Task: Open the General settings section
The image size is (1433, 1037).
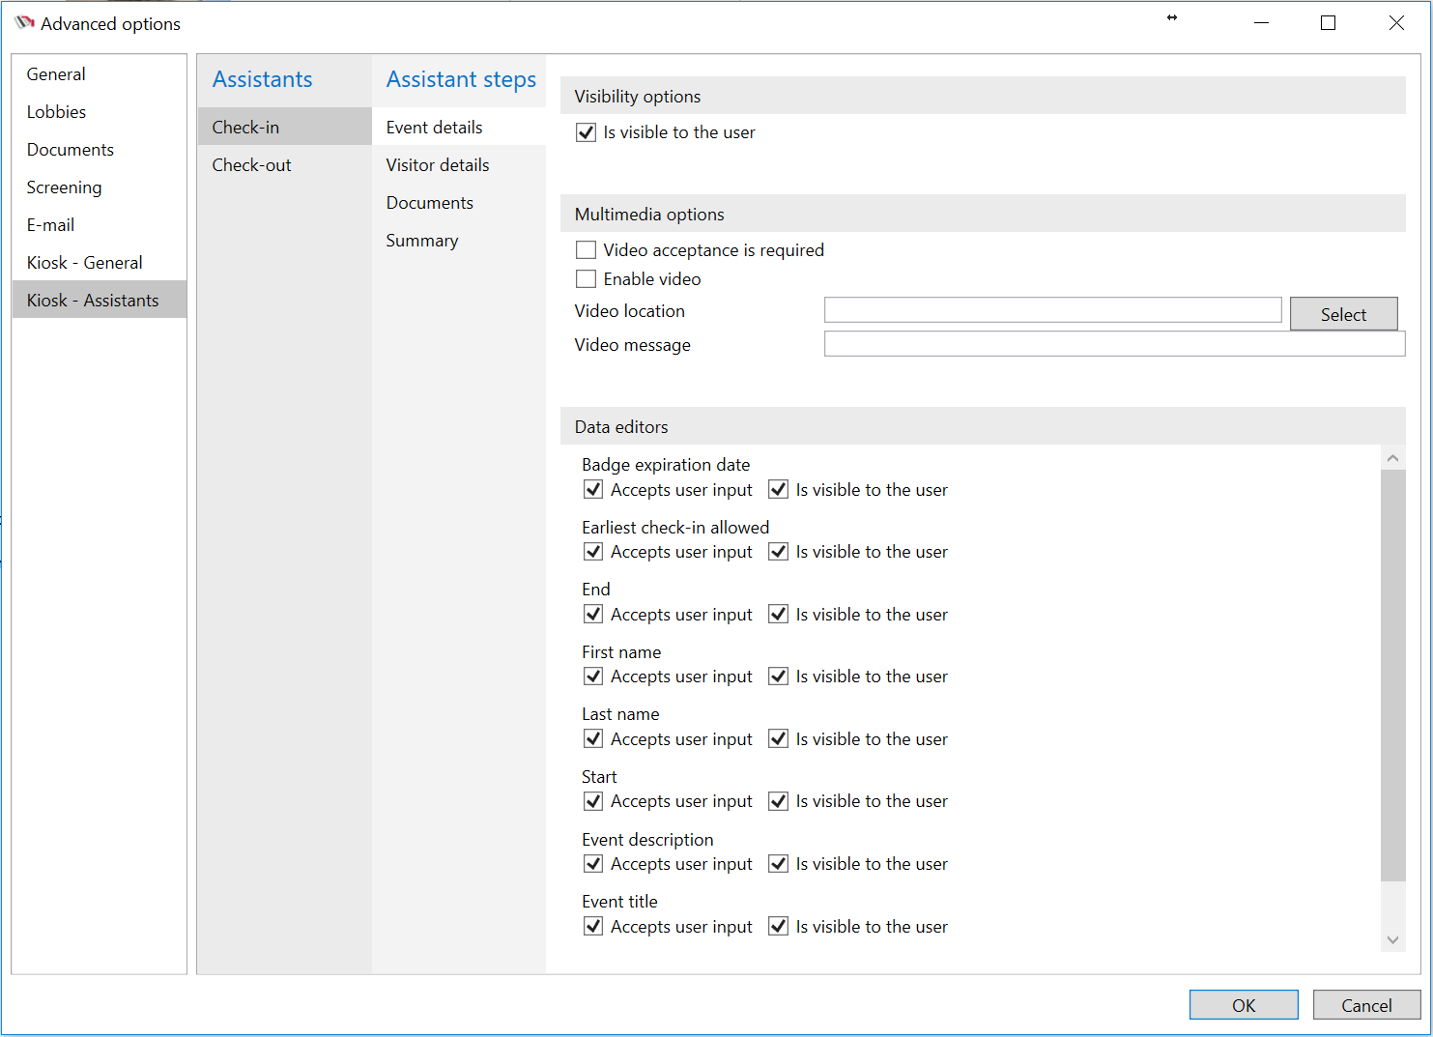Action: pos(99,74)
